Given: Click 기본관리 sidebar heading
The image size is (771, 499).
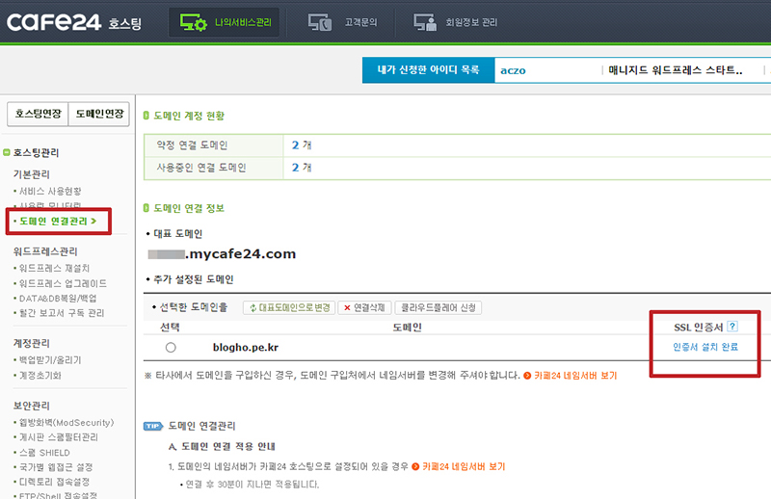Looking at the screenshot, I should [x=32, y=174].
